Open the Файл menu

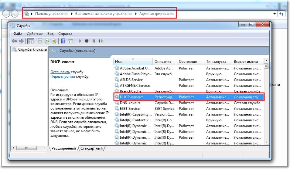(18, 34)
